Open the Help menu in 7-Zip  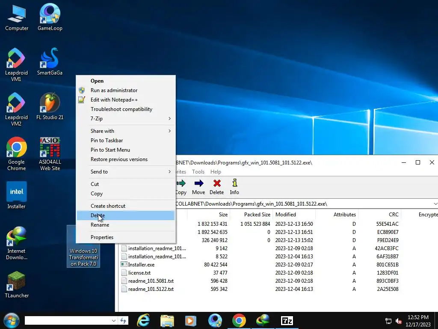click(216, 172)
